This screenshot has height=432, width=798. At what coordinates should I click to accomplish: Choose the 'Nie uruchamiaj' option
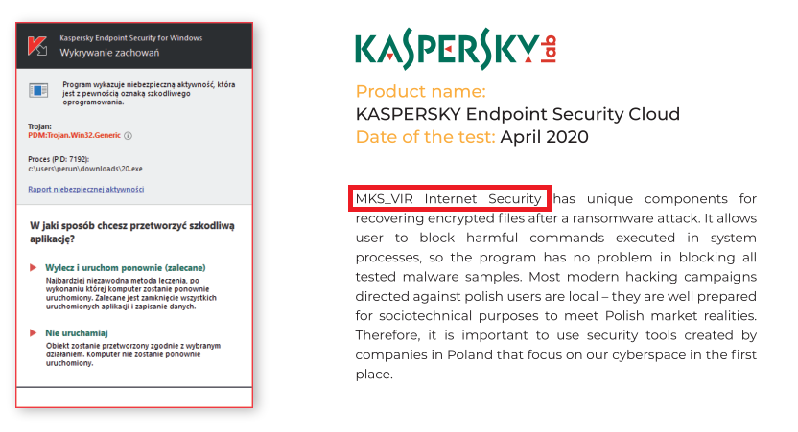point(79,332)
